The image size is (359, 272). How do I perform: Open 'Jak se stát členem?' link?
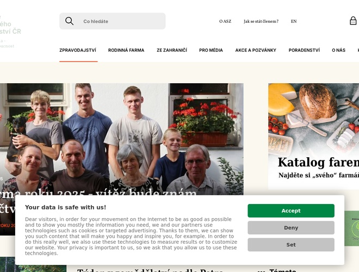click(x=261, y=21)
